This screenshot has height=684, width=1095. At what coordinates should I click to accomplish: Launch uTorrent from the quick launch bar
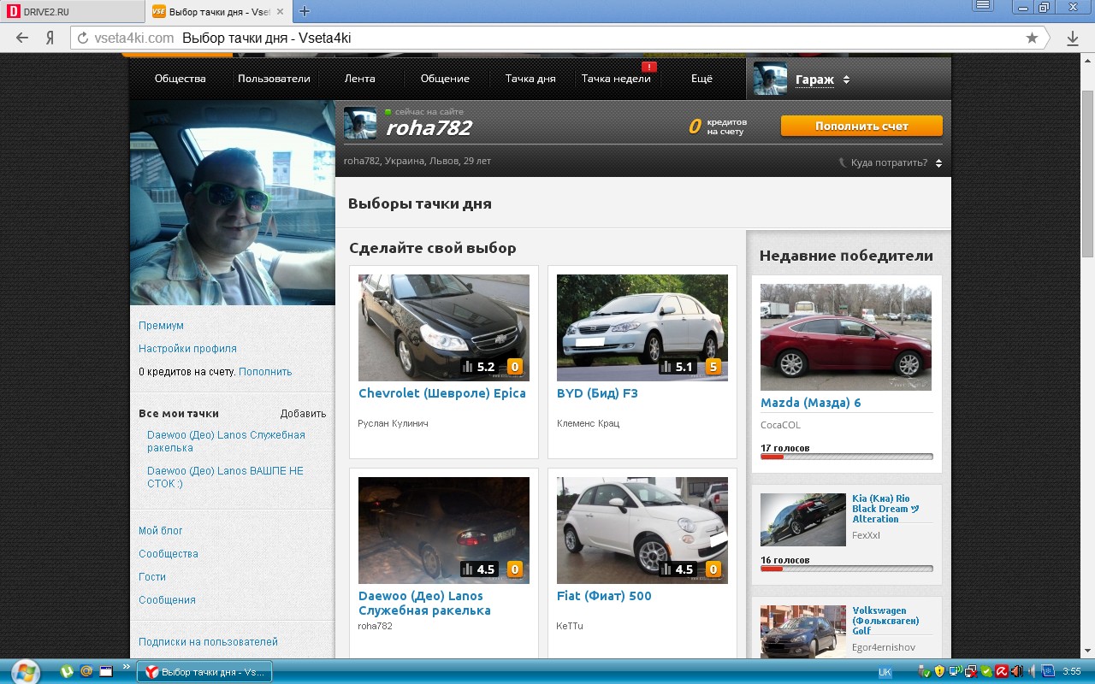click(x=67, y=671)
